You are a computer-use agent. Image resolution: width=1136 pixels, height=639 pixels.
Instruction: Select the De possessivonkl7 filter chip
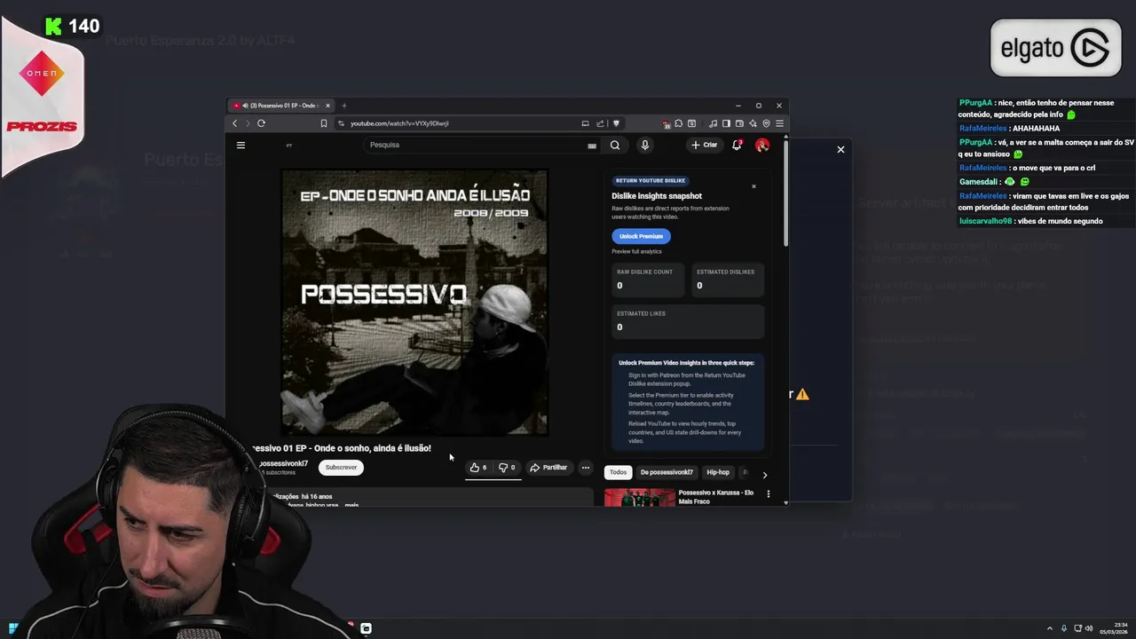(x=667, y=472)
